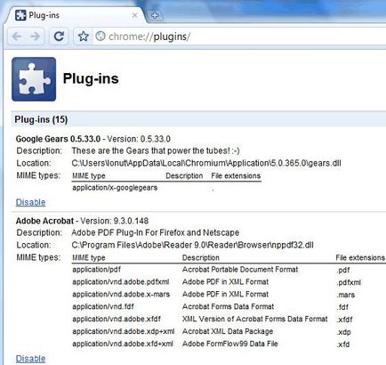Go back using the browser's back arrow
Screen dimensions: 386x365
point(17,36)
